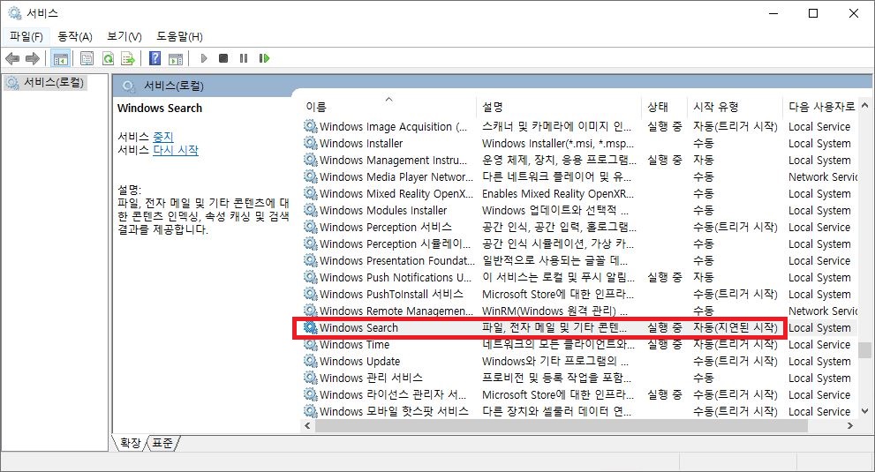Click the Forward arrow toolbar icon
Viewport: 875px width, 472px height.
click(33, 58)
